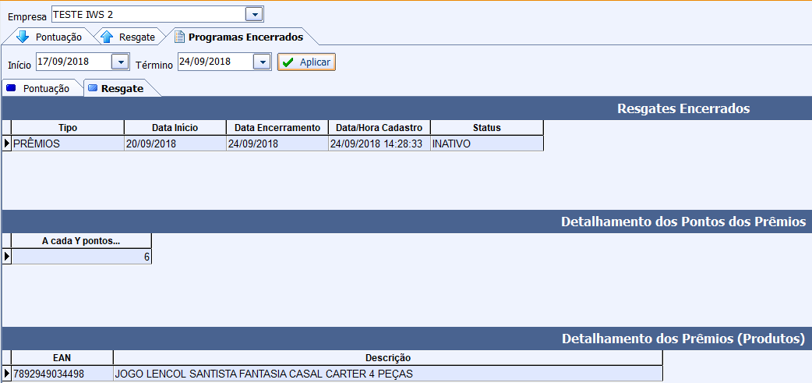The image size is (812, 383).
Task: Click the JOGO LENCOL SANTISTA description cell
Action: point(387,374)
